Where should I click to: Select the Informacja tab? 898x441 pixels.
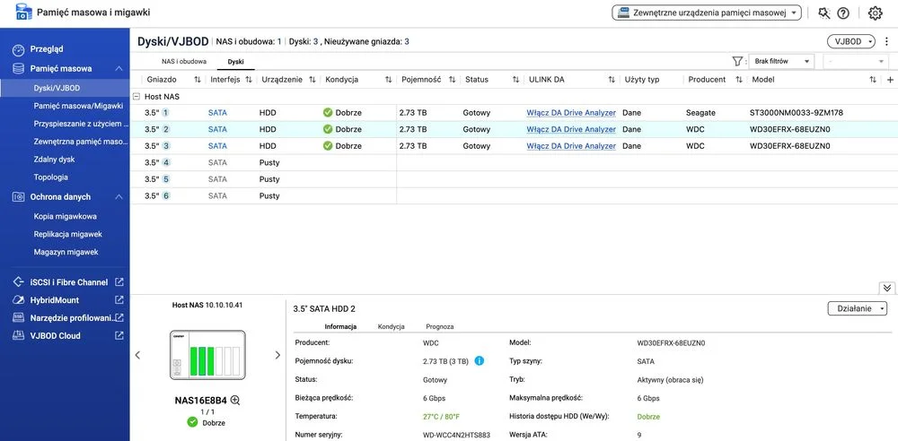click(x=340, y=326)
